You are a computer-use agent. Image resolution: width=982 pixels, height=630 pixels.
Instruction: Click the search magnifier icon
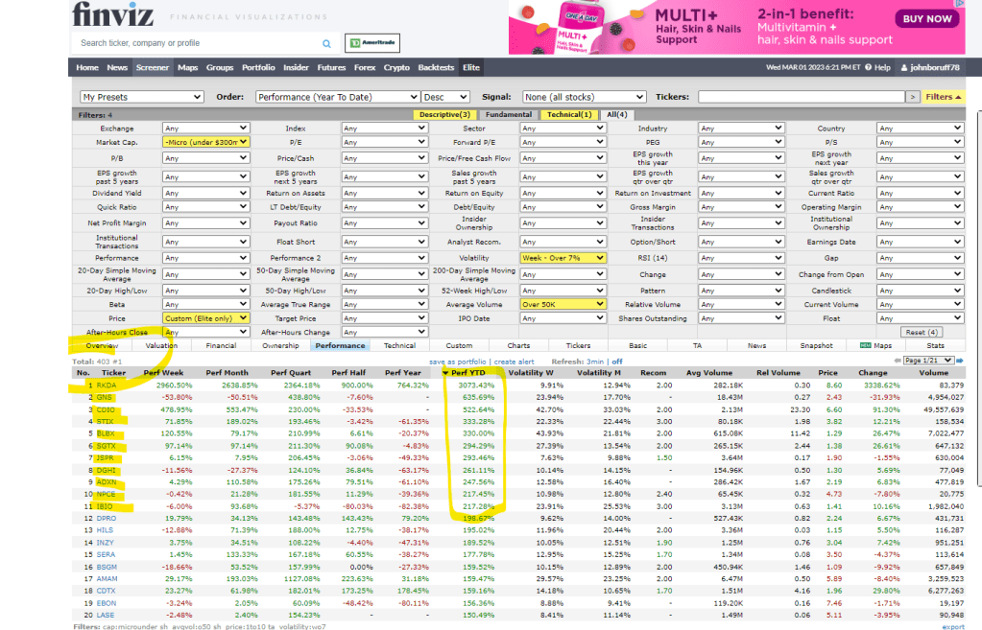pos(326,43)
